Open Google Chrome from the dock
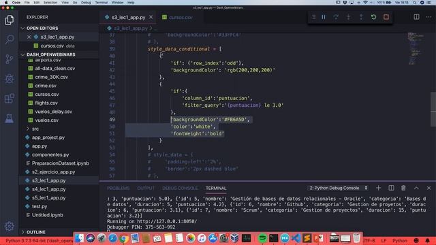436x245 pixels. pyautogui.click(x=124, y=238)
